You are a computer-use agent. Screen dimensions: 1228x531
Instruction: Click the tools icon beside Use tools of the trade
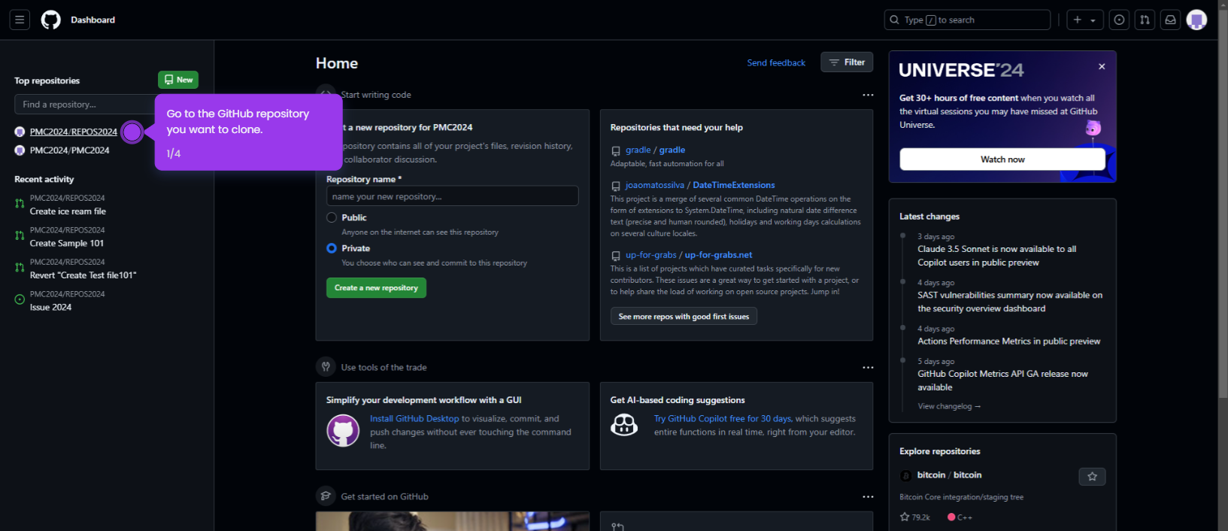[326, 367]
